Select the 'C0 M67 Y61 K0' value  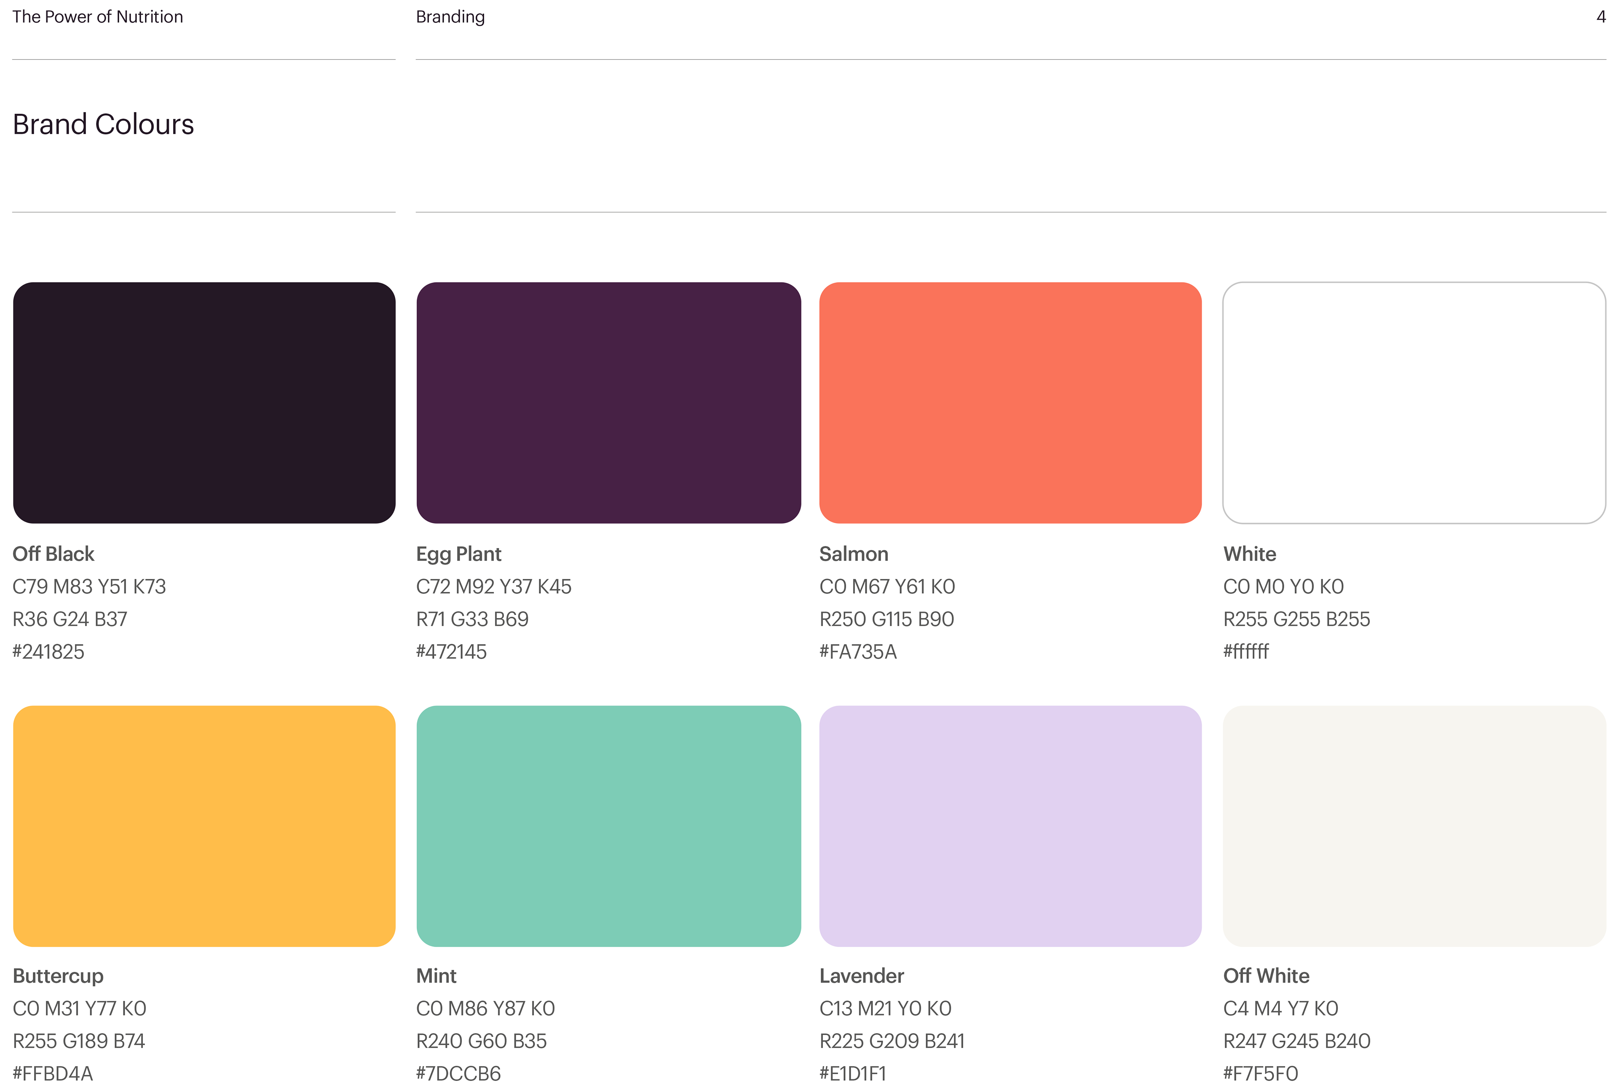click(x=887, y=587)
